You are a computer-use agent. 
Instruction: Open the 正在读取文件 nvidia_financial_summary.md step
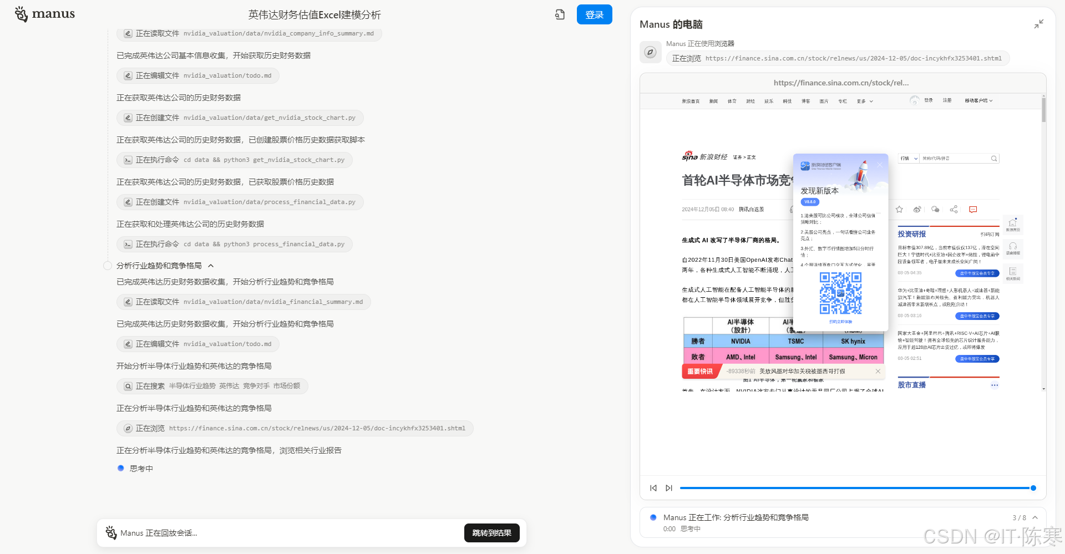click(244, 302)
